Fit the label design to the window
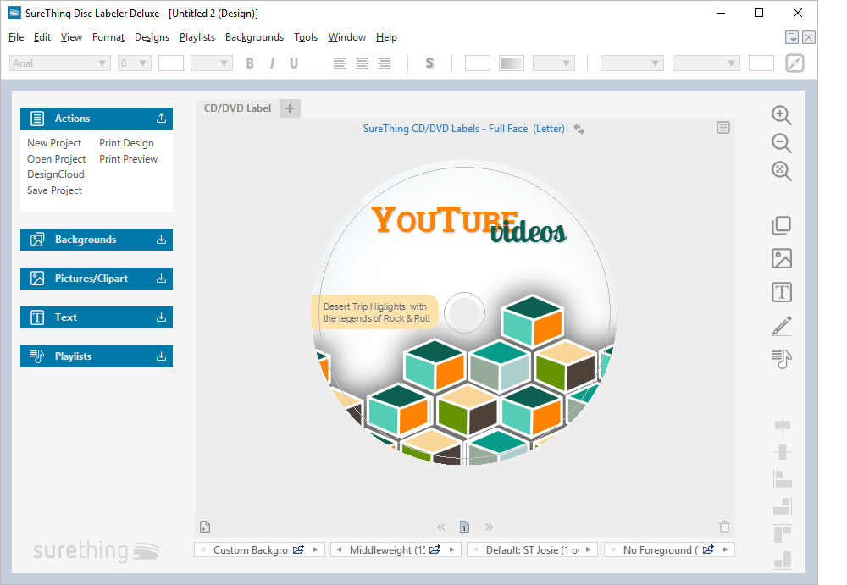Image resolution: width=847 pixels, height=585 pixels. pyautogui.click(x=780, y=170)
